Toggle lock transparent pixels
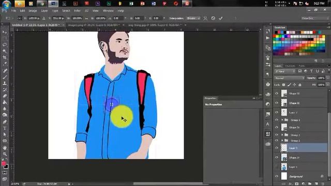Image resolution: width=331 pixels, height=186 pixels. tap(283, 85)
